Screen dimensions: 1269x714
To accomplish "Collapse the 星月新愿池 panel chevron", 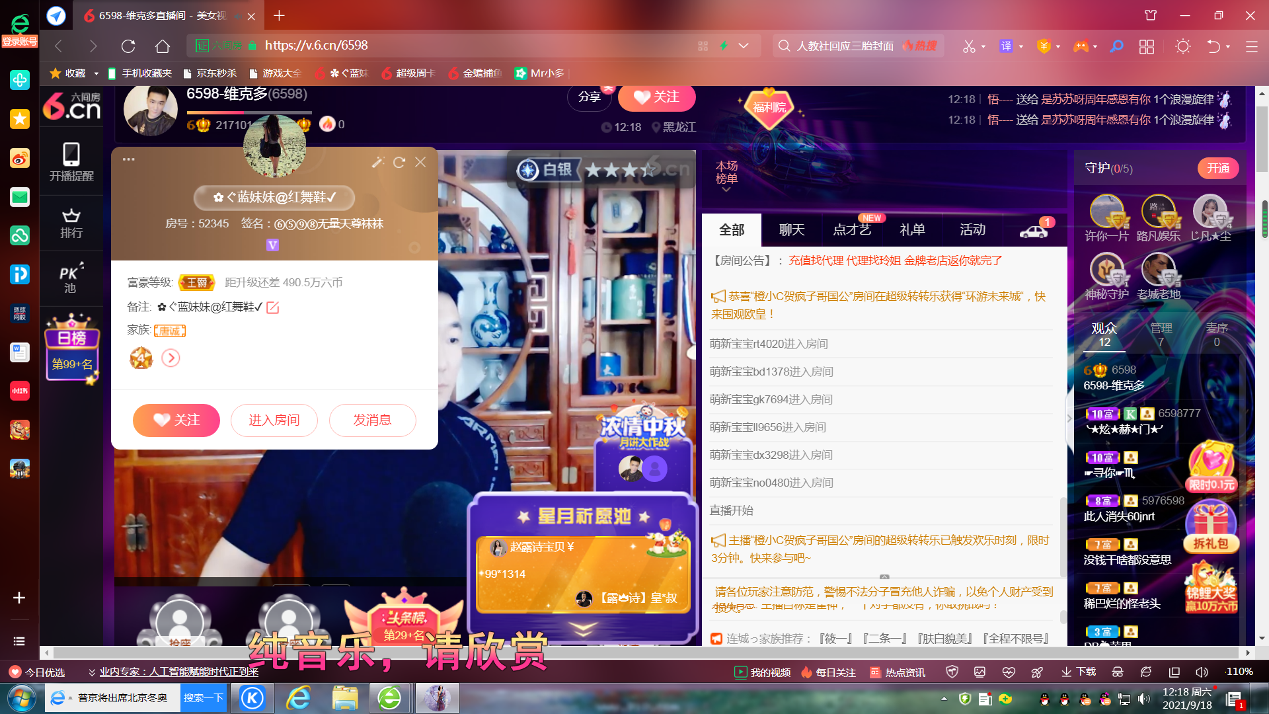I will pos(582,627).
